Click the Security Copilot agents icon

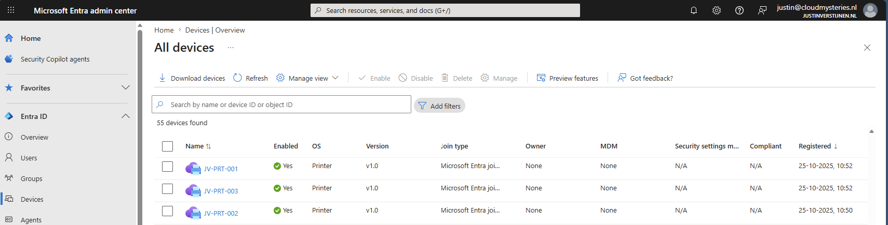click(9, 59)
